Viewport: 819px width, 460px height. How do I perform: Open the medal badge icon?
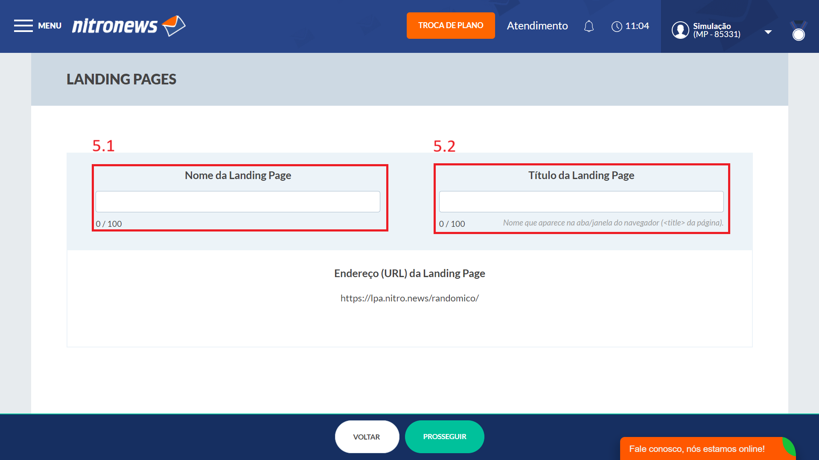point(799,31)
